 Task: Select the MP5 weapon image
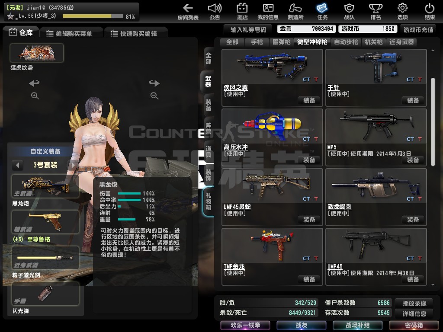(376, 127)
